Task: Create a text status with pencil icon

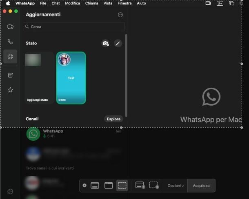Action: (118, 43)
